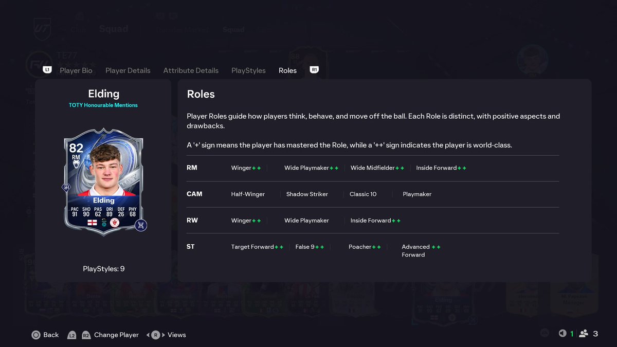Click the R2 trigger icon
Image resolution: width=617 pixels, height=347 pixels.
click(x=86, y=335)
